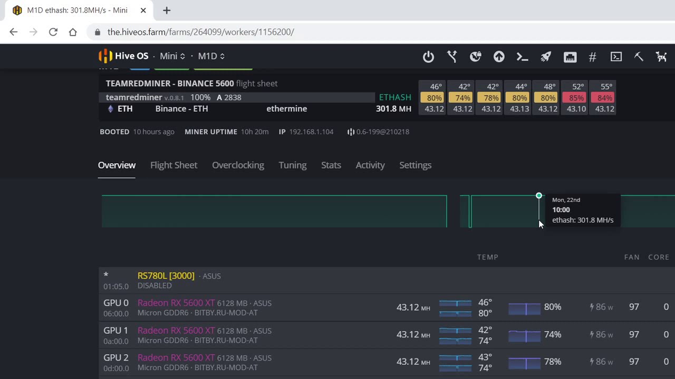The width and height of the screenshot is (675, 379).
Task: Expand the M1D worker dropdown
Action: [x=211, y=56]
